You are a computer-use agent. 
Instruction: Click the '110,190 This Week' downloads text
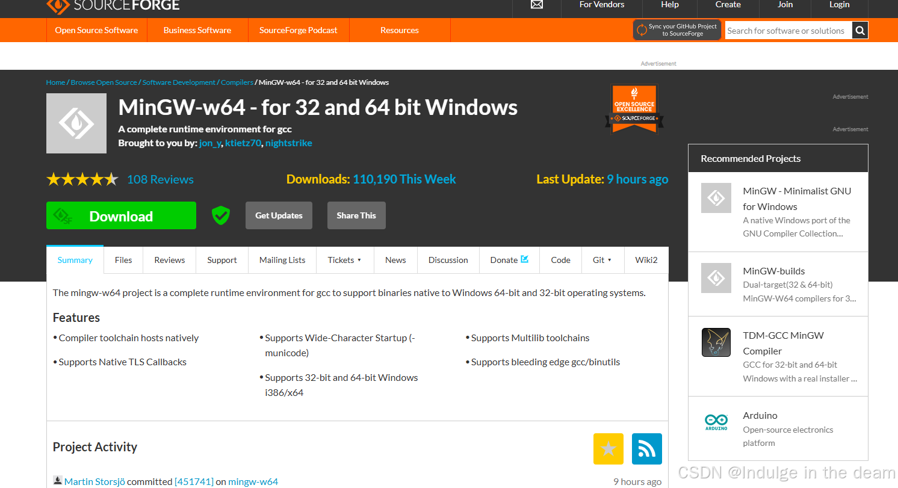pyautogui.click(x=404, y=179)
